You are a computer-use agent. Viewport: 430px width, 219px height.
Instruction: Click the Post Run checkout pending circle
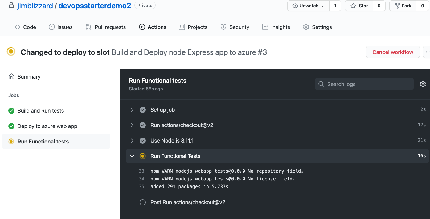coord(143,202)
